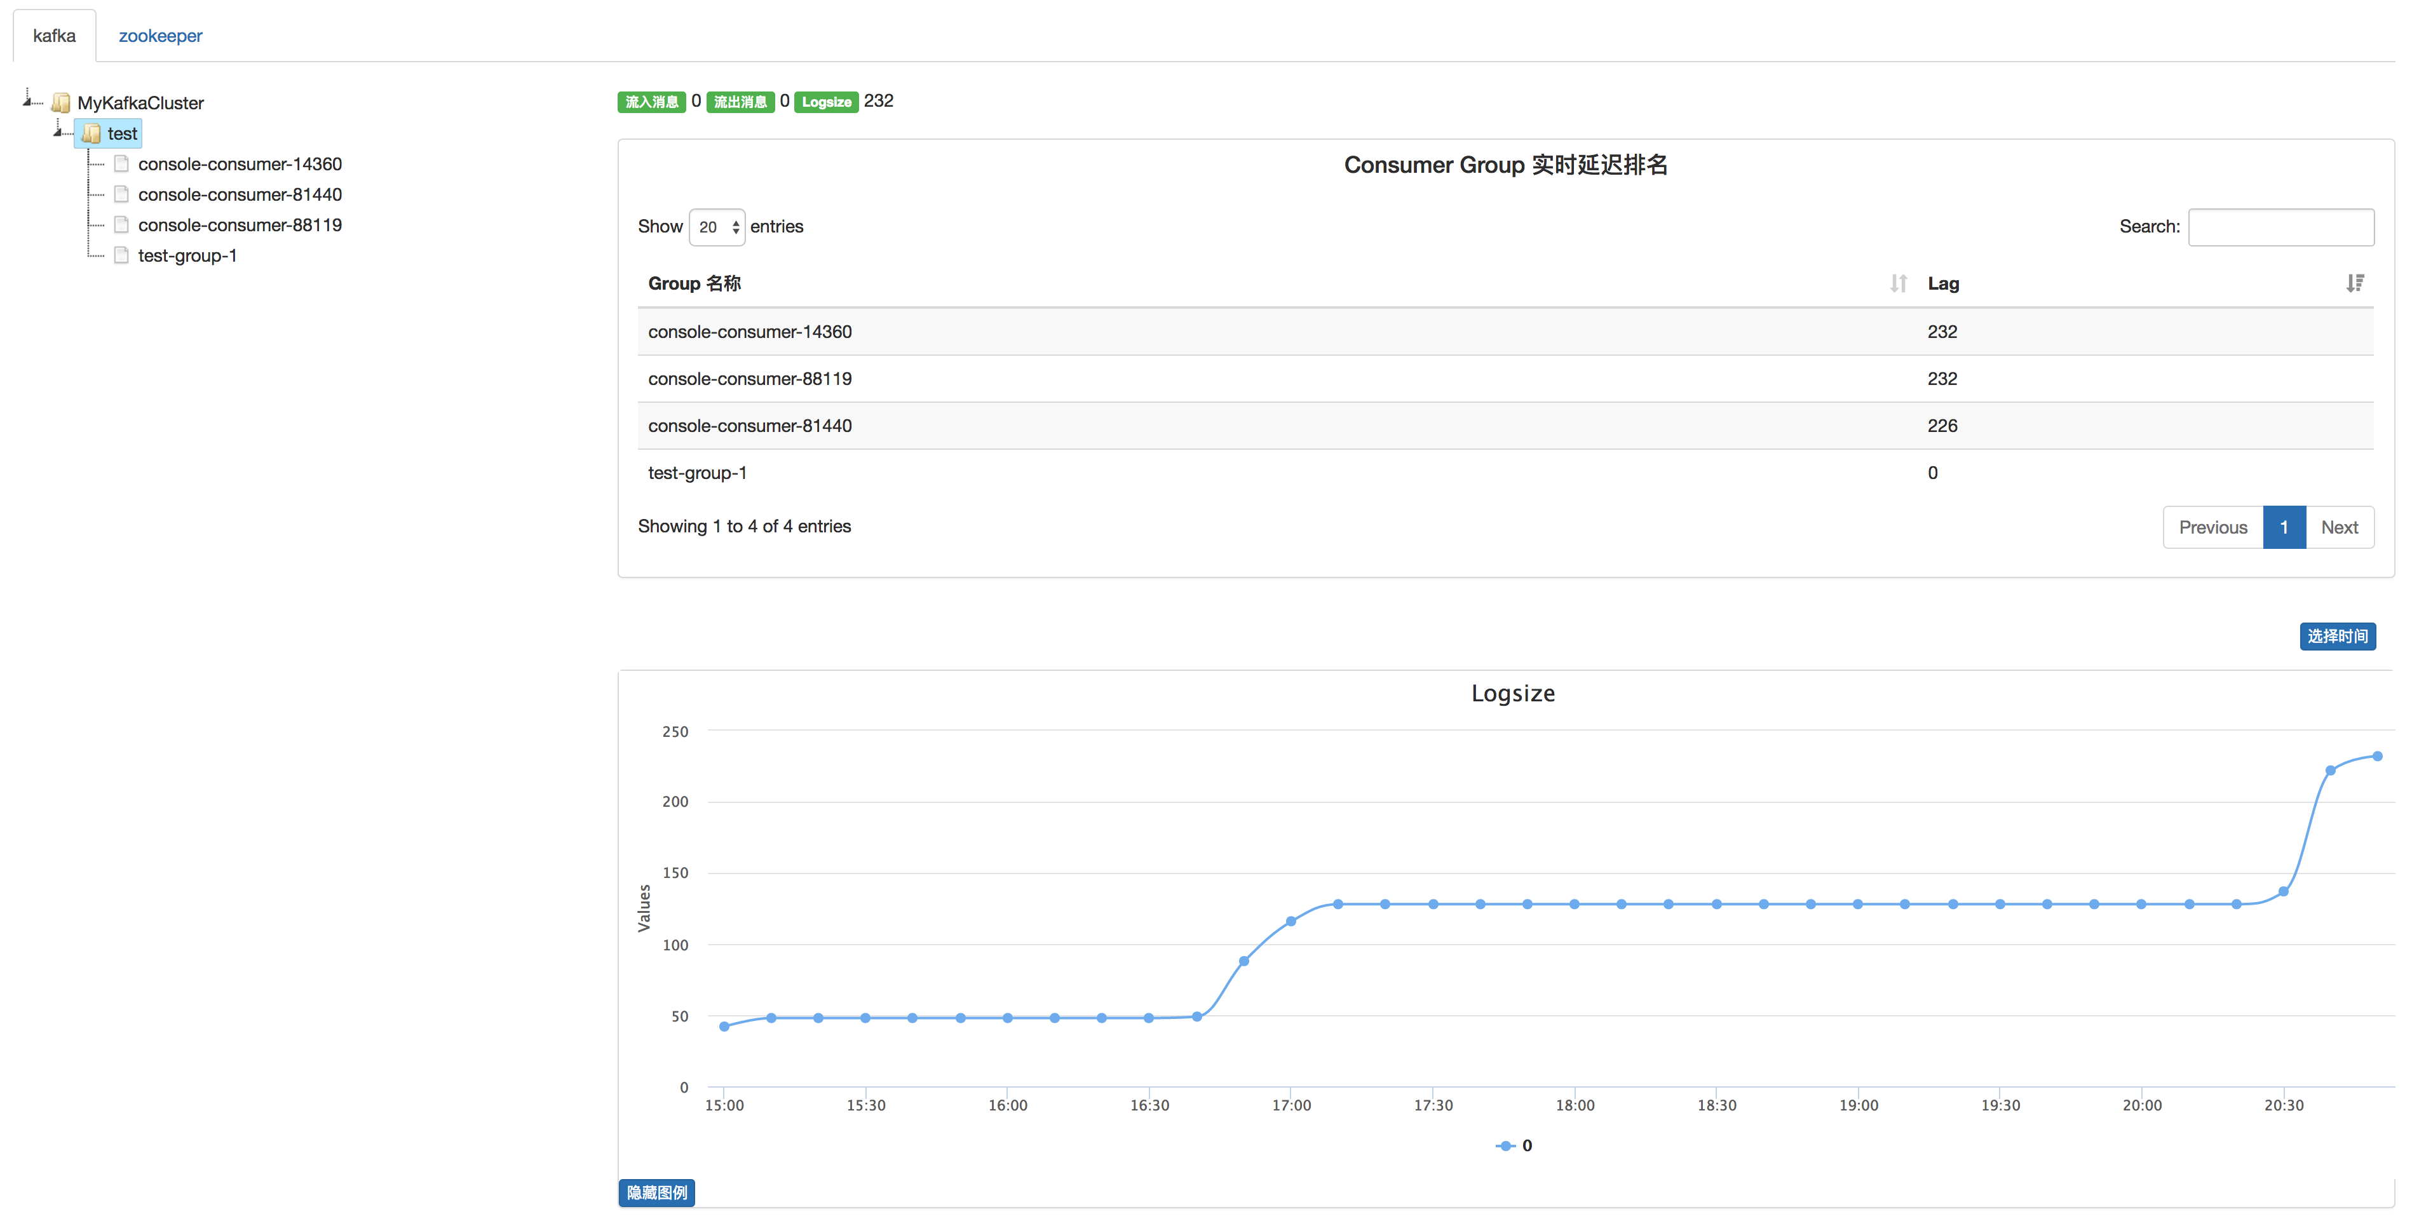
Task: Select the kafka tab
Action: tap(54, 36)
